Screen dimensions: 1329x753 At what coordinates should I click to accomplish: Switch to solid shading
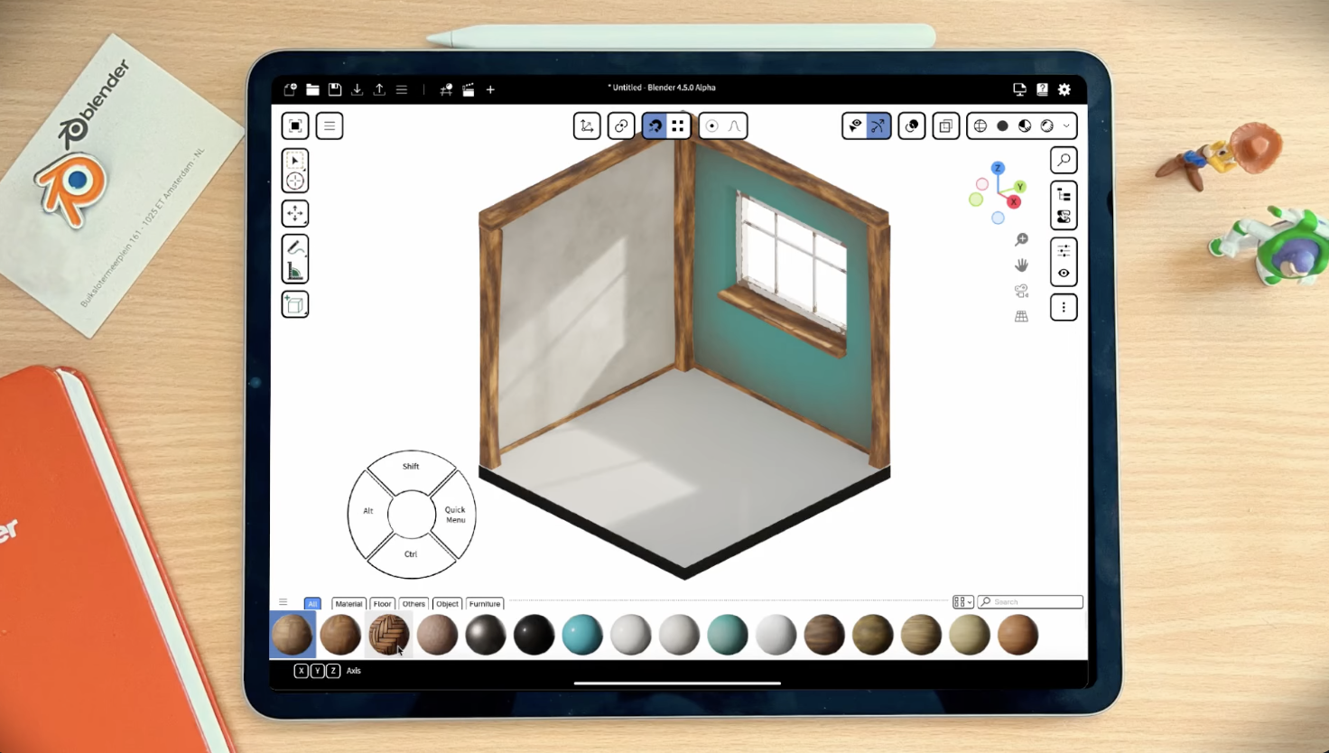(x=1002, y=125)
